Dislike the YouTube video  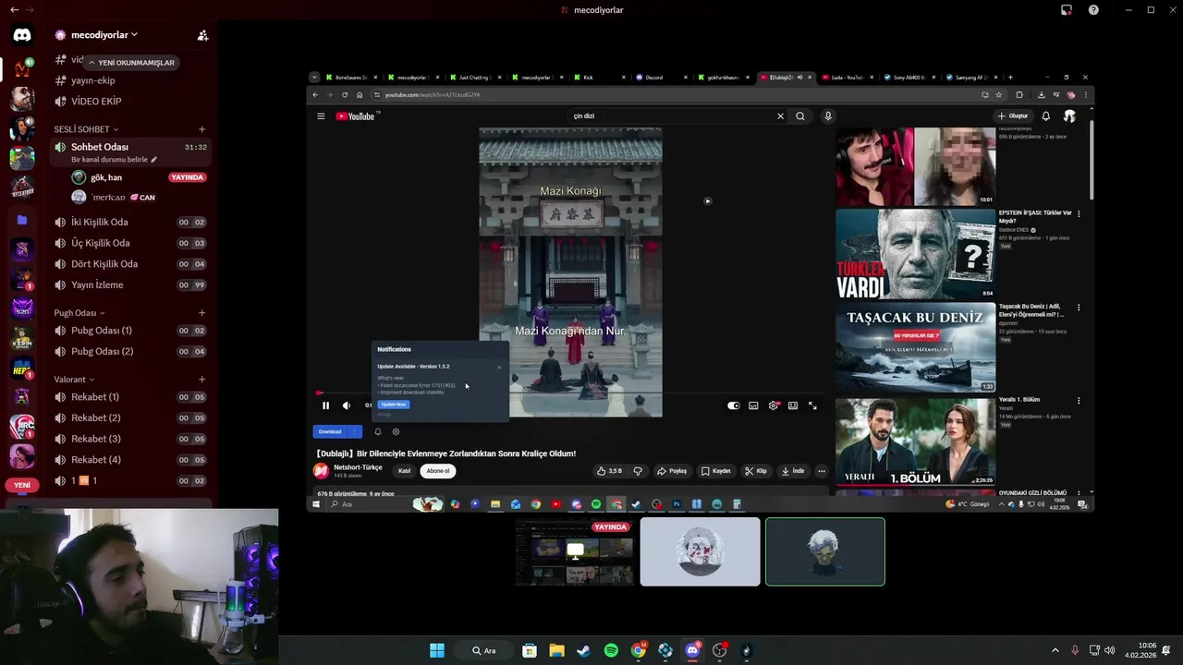click(x=638, y=471)
